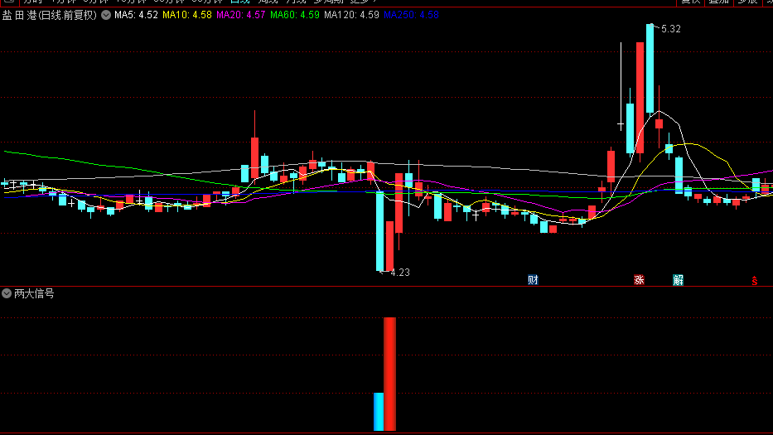Viewport: 773px width, 435px height.
Task: Click the magenta MA20: 4.57 label
Action: [x=240, y=15]
